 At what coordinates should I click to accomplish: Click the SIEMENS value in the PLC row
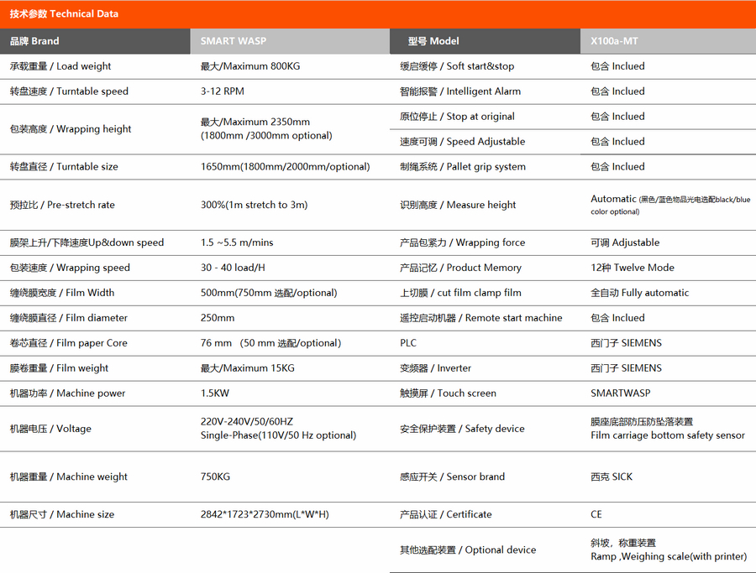point(626,343)
